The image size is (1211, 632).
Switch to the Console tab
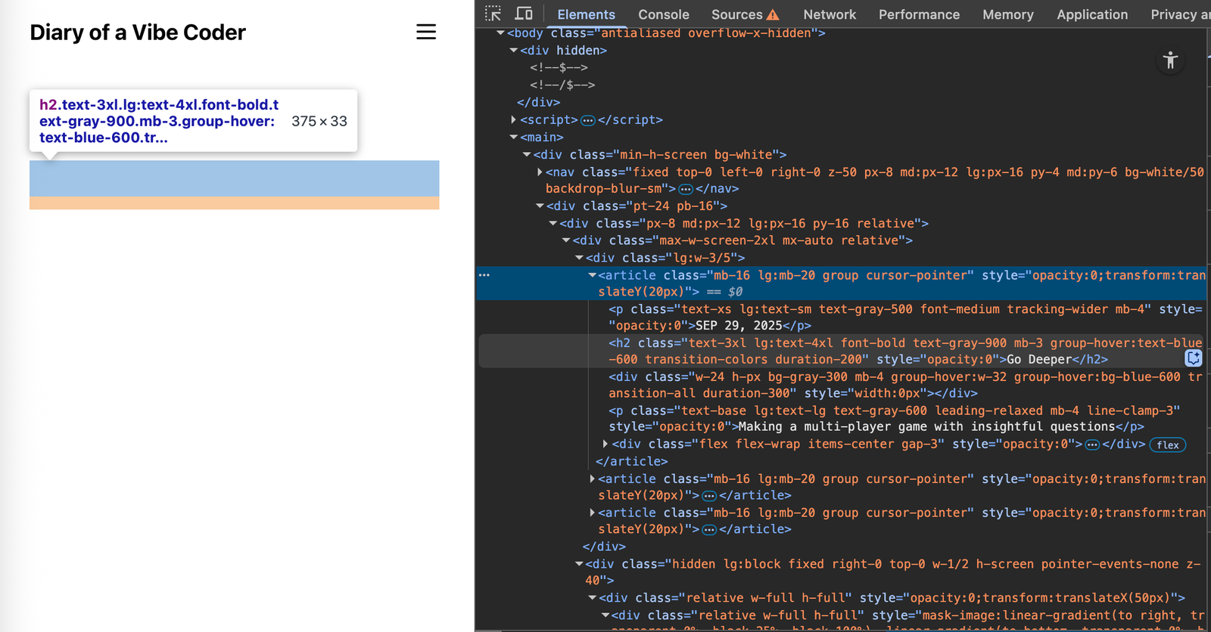click(663, 14)
